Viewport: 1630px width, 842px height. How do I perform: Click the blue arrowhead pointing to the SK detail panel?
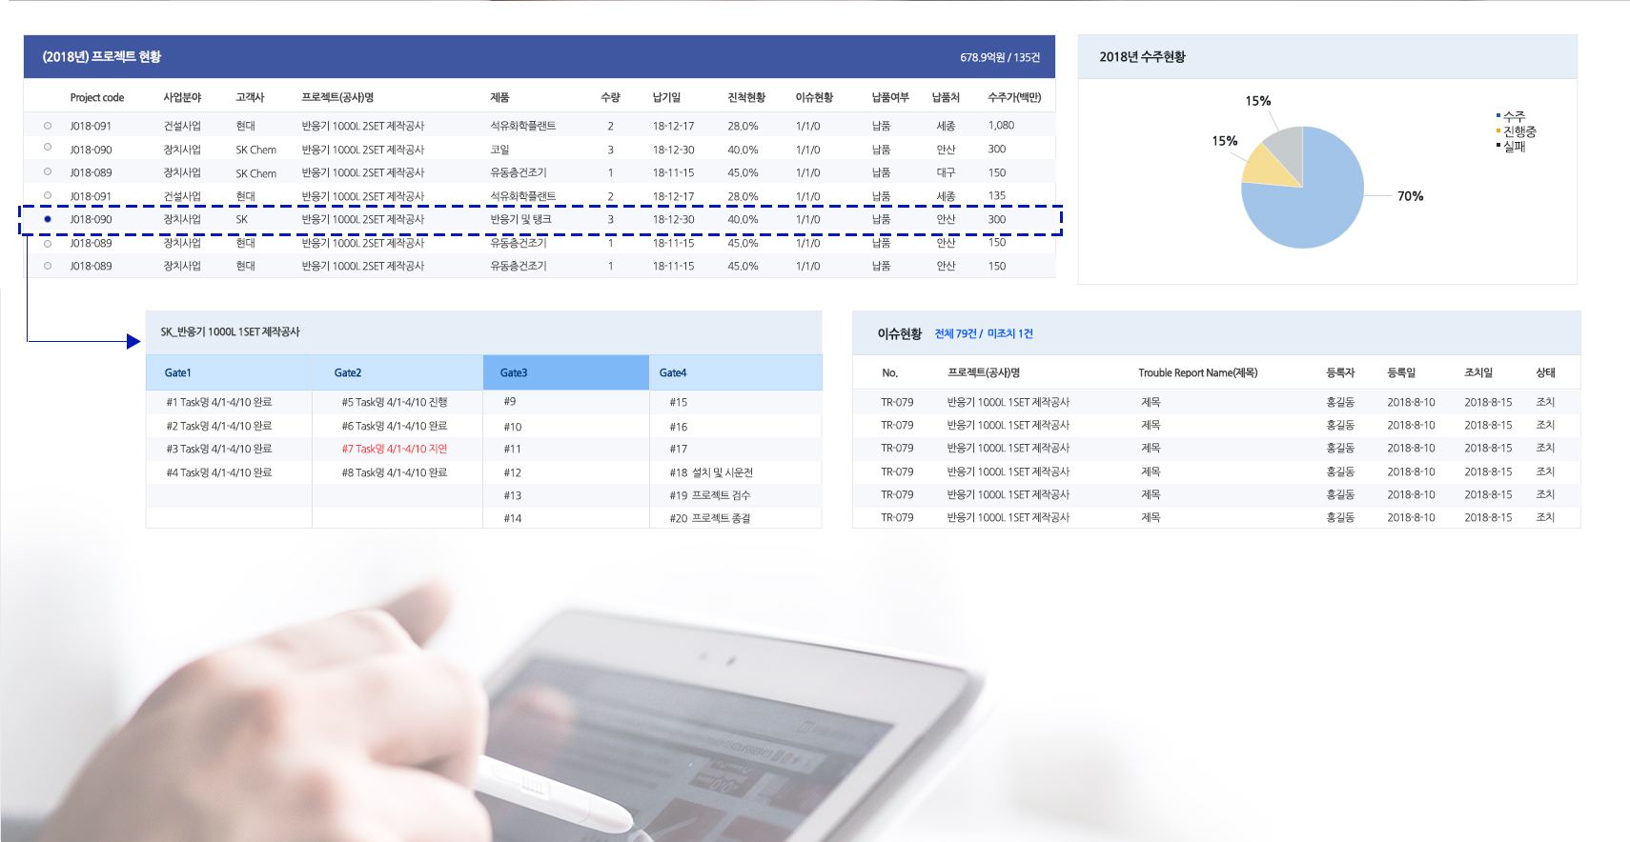pyautogui.click(x=133, y=341)
